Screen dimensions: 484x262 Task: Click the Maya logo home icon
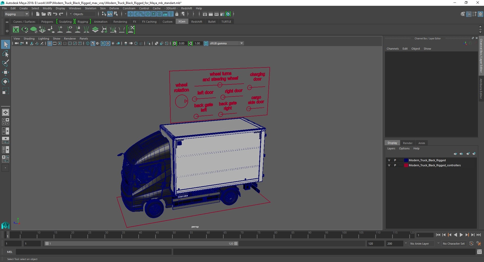(6, 225)
